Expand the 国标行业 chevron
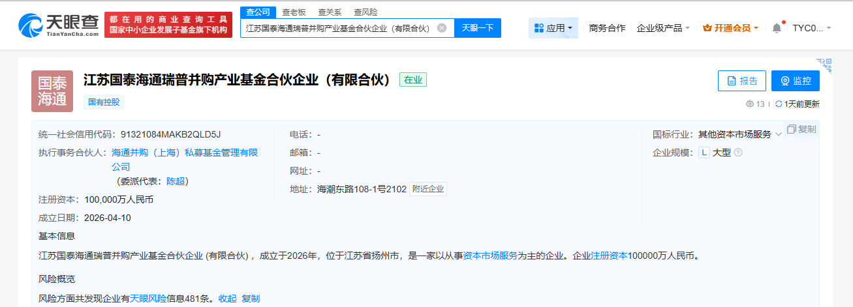Viewport: 853px width, 307px height. [x=778, y=135]
